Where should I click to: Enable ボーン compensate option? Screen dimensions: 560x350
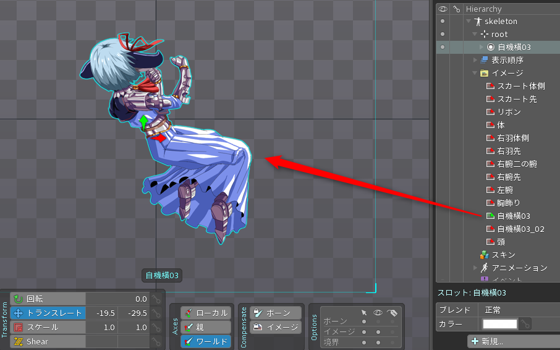coord(275,314)
